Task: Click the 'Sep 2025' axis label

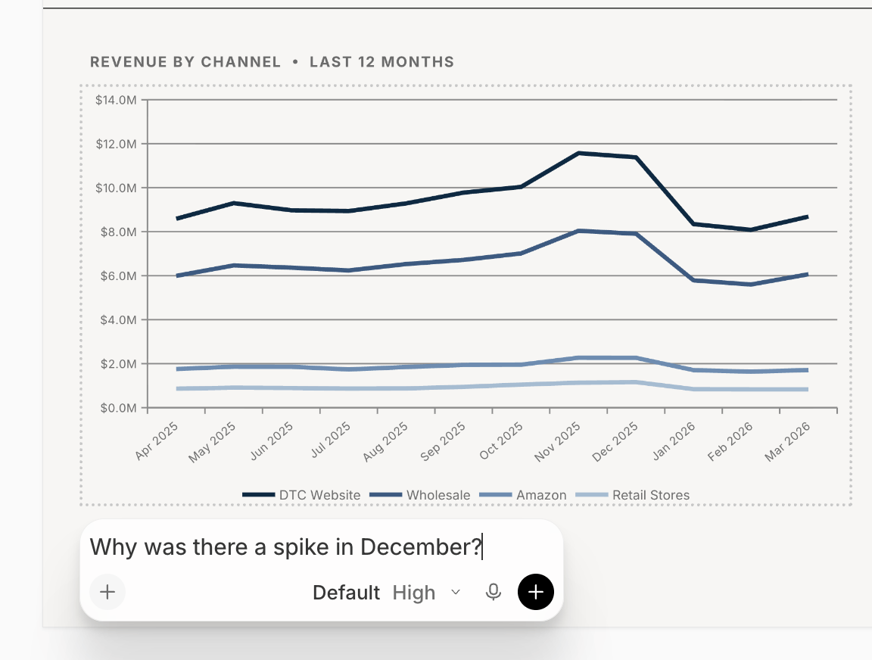Action: coord(443,441)
